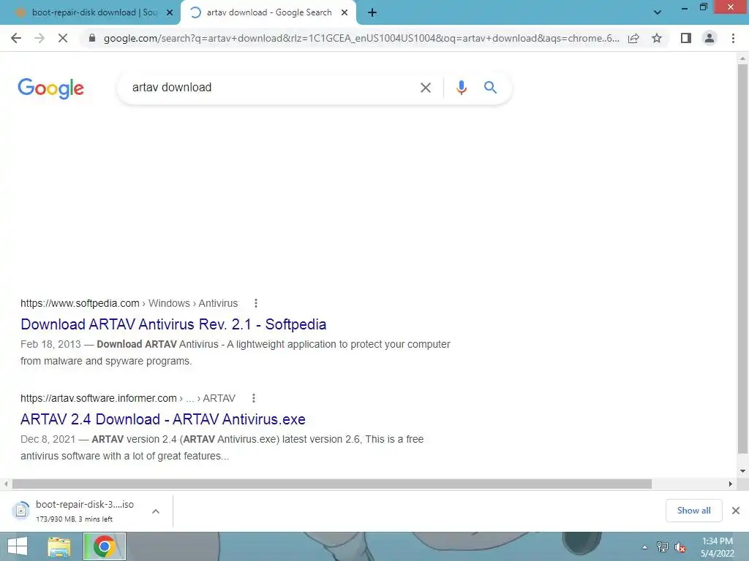The image size is (749, 561).
Task: Open the more options for the Softpedia result
Action: click(256, 303)
